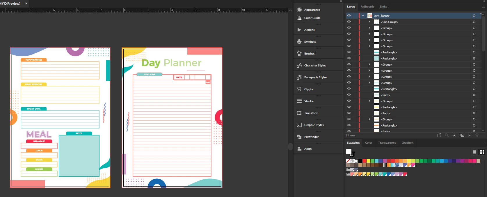The width and height of the screenshot is (487, 197).
Task: Hide the <Clip Group> sublayer
Action: click(349, 22)
